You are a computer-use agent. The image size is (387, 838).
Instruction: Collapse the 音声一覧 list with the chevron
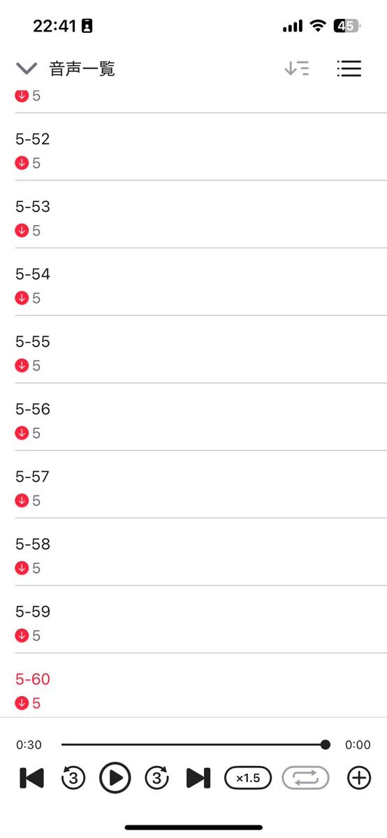(x=26, y=68)
